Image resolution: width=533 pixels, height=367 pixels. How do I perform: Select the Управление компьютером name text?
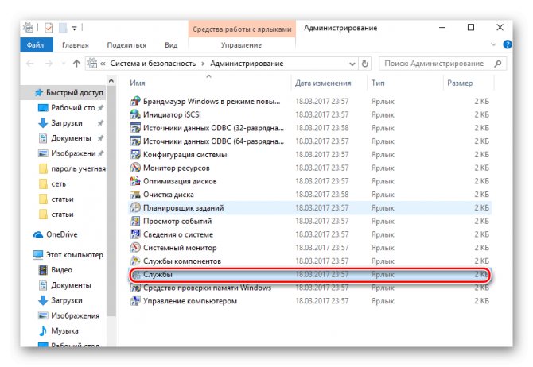click(190, 301)
